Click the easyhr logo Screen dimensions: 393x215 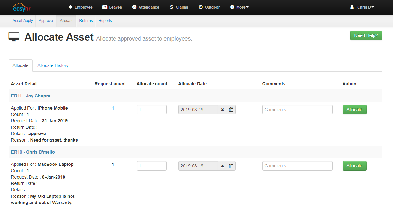coord(22,7)
